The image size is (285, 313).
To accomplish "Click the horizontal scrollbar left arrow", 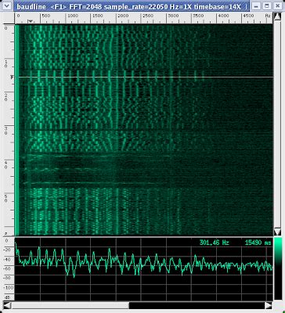I will tap(7, 305).
